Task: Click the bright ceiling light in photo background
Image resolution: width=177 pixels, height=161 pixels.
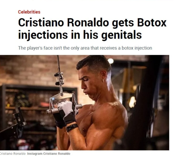Action: coord(111,61)
